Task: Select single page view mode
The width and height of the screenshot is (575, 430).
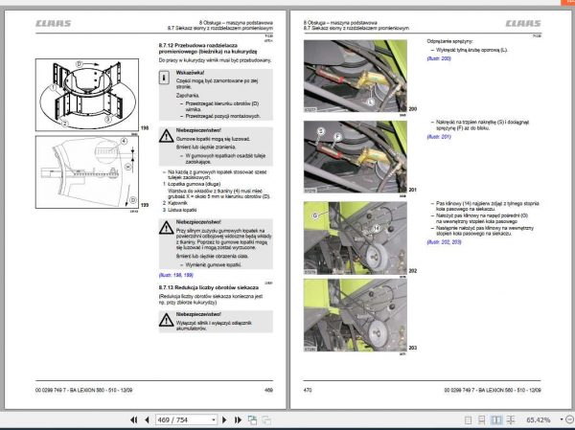Action: 468,420
